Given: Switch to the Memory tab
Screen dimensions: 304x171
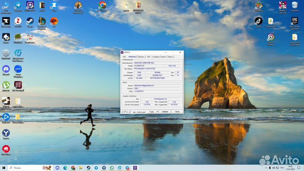Looking at the screenshot, I should [x=141, y=57].
